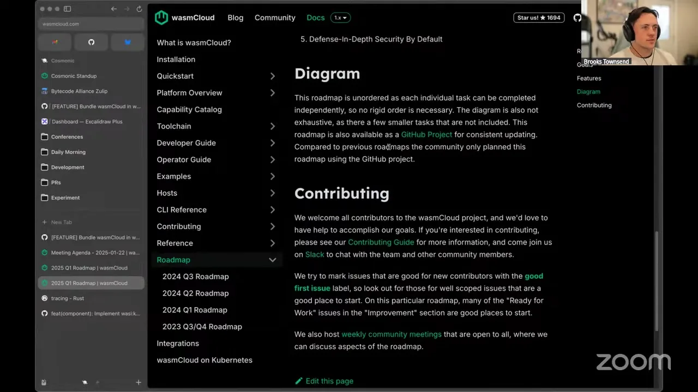This screenshot has width=698, height=392.
Task: Go forward with the browser forward arrow
Action: pyautogui.click(x=127, y=9)
